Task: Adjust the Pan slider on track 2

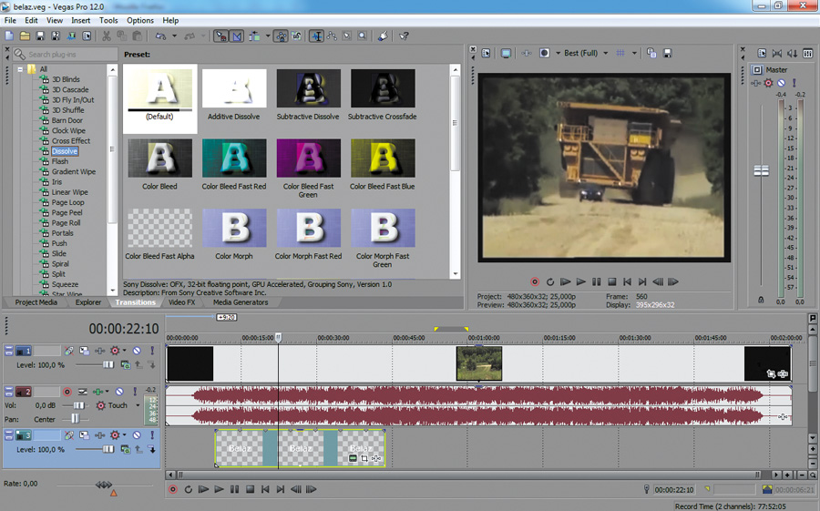Action: tap(76, 419)
